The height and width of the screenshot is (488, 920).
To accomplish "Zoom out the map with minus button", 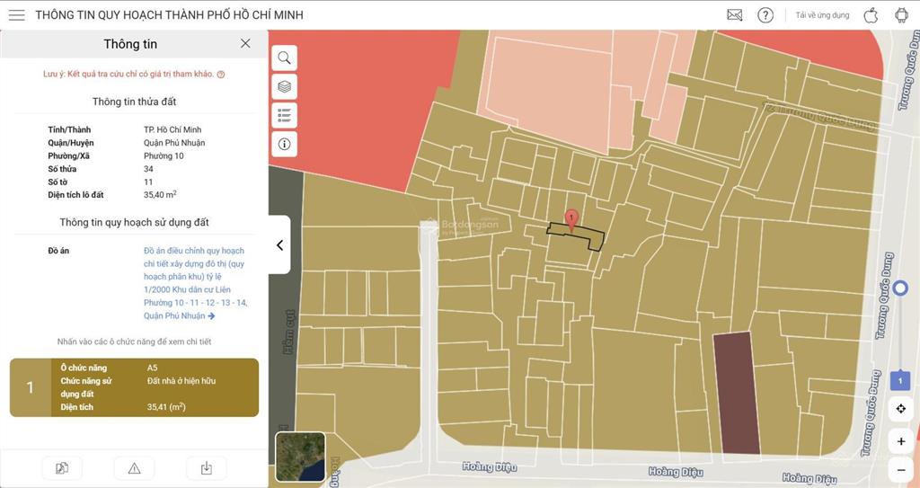I will coord(900,469).
